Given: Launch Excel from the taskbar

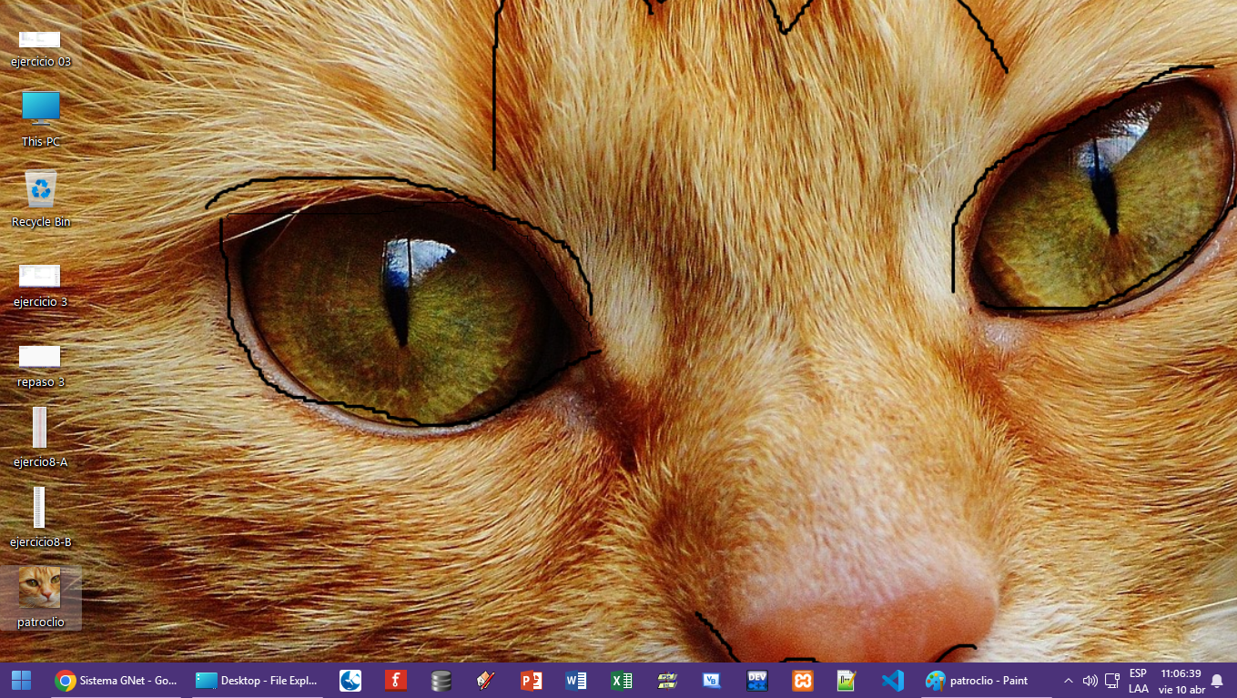Looking at the screenshot, I should [622, 681].
